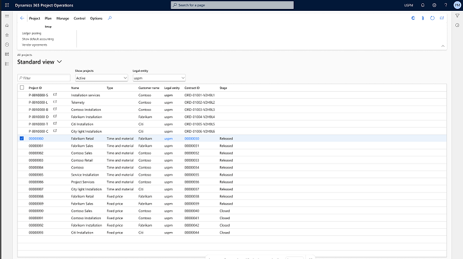Click 'Telemetry' name cell

pyautogui.click(x=78, y=103)
